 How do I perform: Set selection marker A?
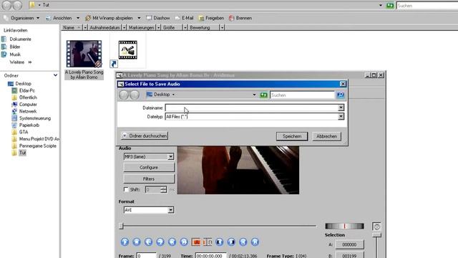(196, 242)
